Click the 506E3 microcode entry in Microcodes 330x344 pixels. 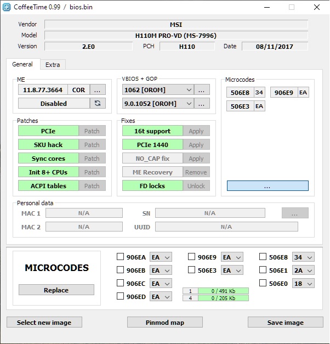(246, 106)
